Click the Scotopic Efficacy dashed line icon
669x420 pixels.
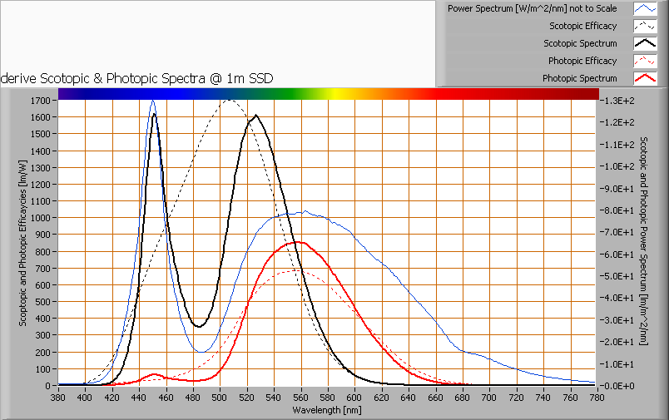pos(646,26)
